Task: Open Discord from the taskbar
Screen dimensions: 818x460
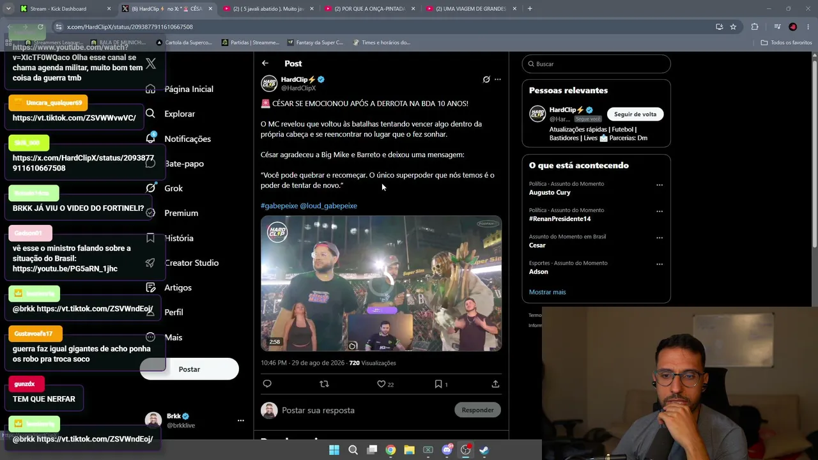Action: [447, 450]
